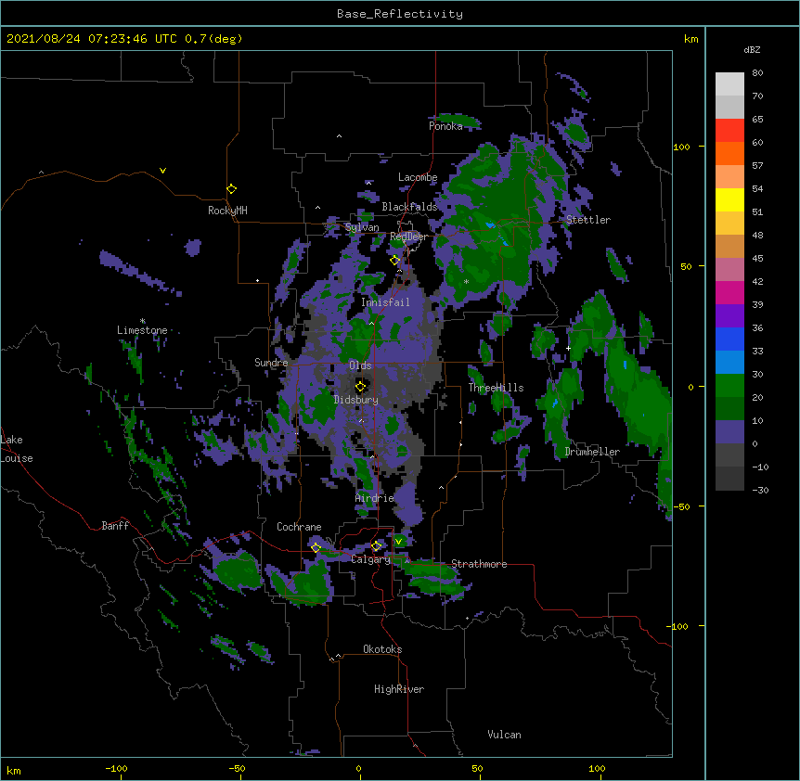The width and height of the screenshot is (800, 781).
Task: Click the Sundre city label
Action: tap(271, 363)
